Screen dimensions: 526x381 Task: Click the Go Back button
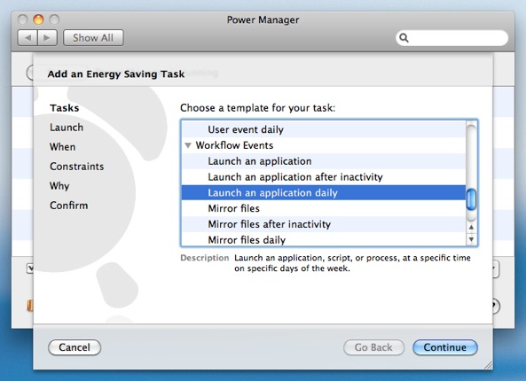coord(373,347)
